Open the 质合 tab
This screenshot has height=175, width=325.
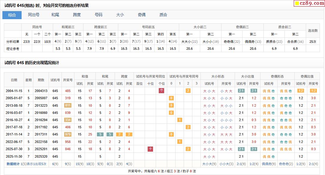point(163,15)
